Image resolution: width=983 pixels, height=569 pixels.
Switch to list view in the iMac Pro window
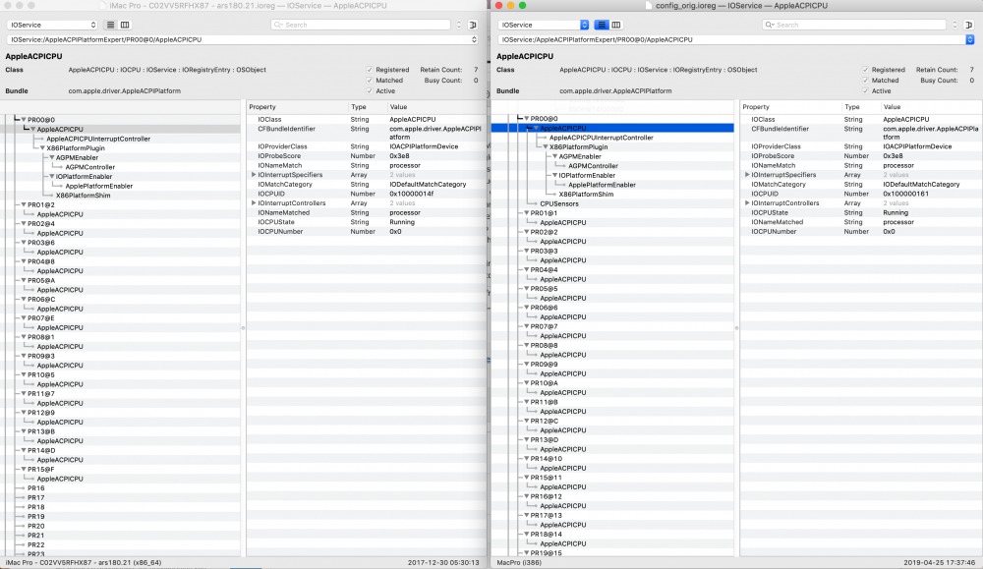pos(110,26)
